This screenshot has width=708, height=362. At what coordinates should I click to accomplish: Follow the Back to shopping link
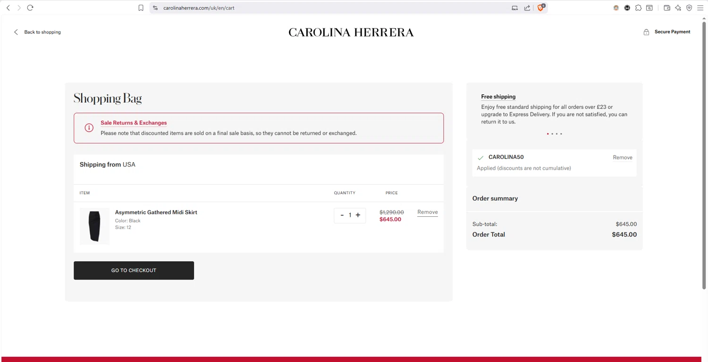[x=42, y=32]
